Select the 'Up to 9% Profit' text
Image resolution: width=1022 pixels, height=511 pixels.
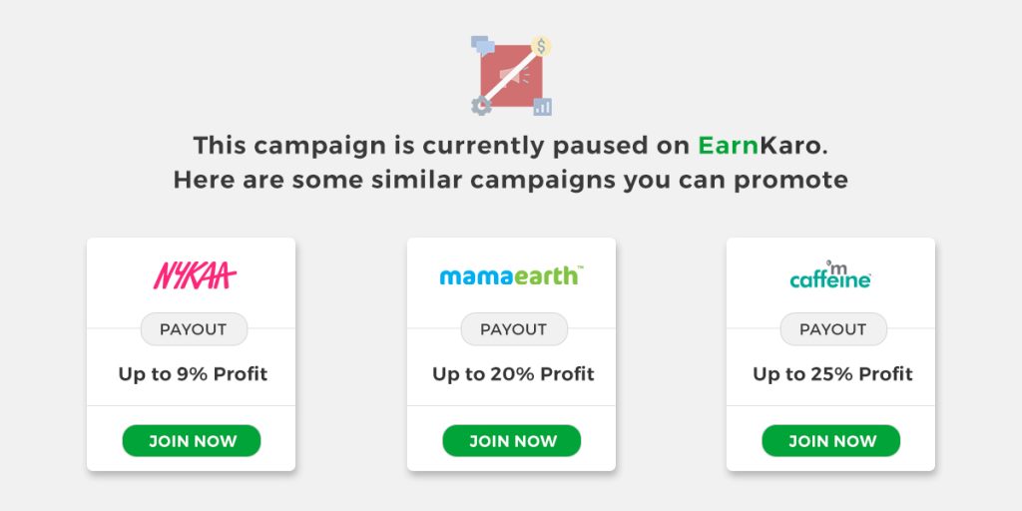pyautogui.click(x=193, y=374)
